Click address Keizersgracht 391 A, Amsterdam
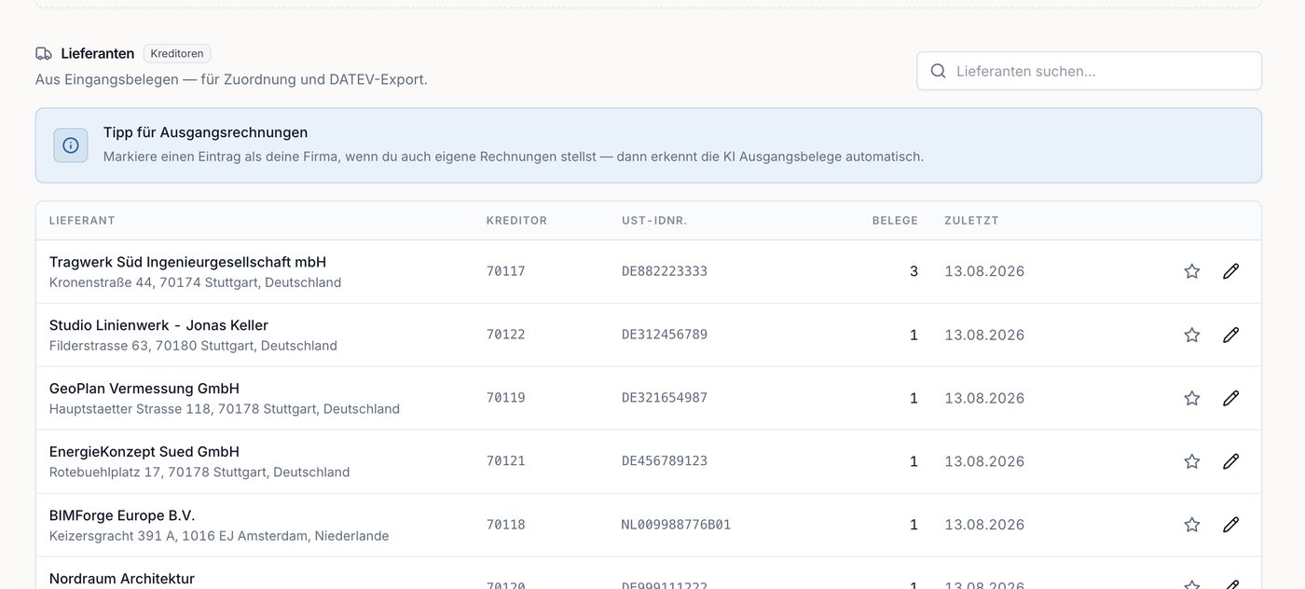The width and height of the screenshot is (1305, 589). [219, 536]
